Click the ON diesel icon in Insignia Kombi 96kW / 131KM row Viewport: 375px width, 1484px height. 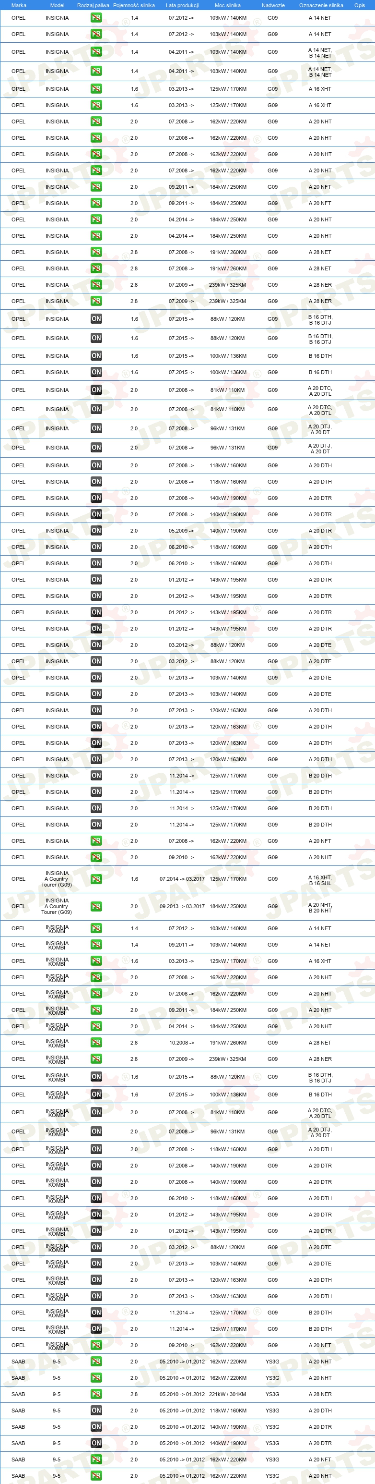[x=96, y=1131]
